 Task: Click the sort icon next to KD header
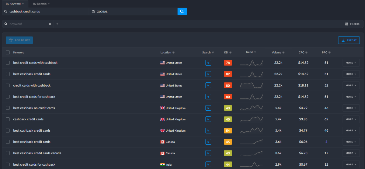[x=230, y=53]
